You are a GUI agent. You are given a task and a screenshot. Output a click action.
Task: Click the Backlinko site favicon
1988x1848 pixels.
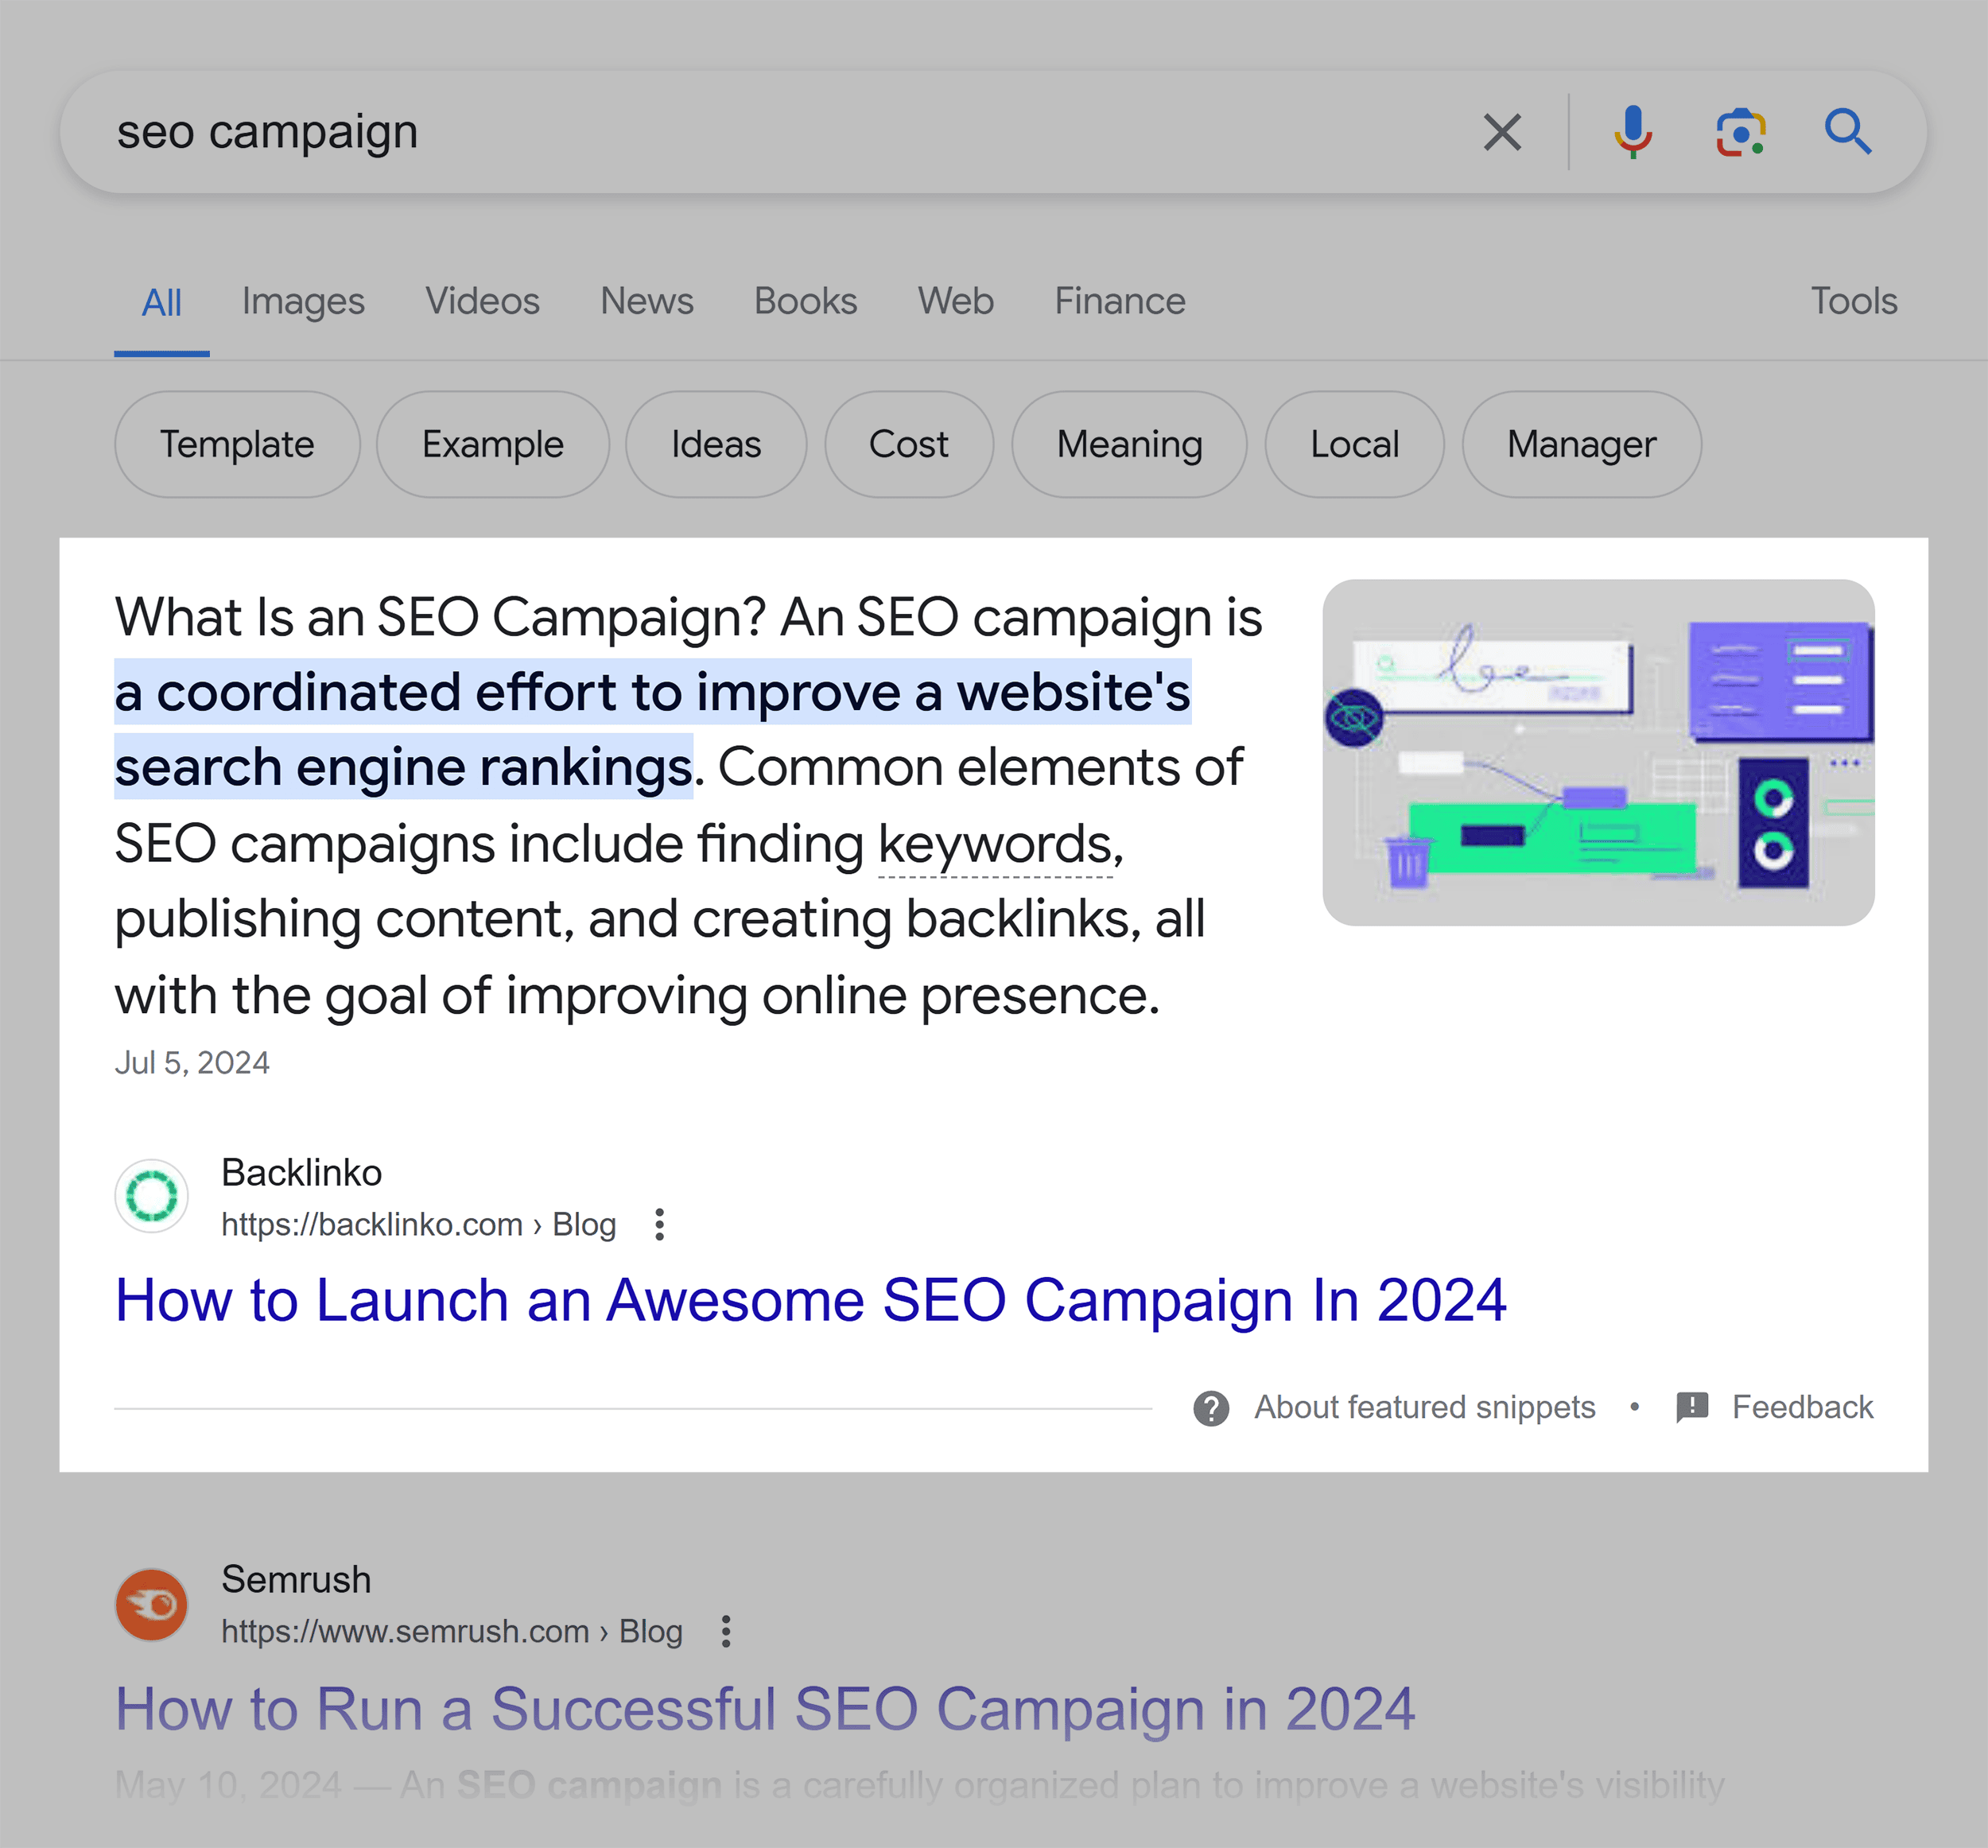[x=152, y=1196]
